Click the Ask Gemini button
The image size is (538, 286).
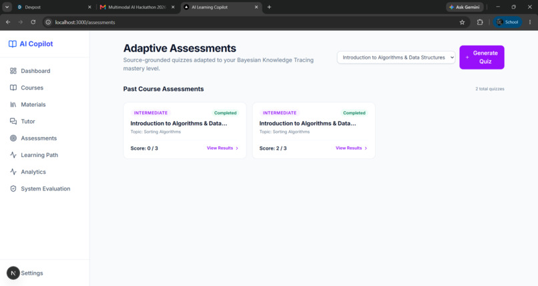tap(465, 7)
